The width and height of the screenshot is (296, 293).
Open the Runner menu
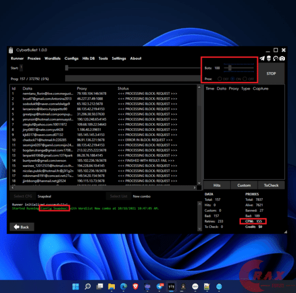tap(17, 59)
